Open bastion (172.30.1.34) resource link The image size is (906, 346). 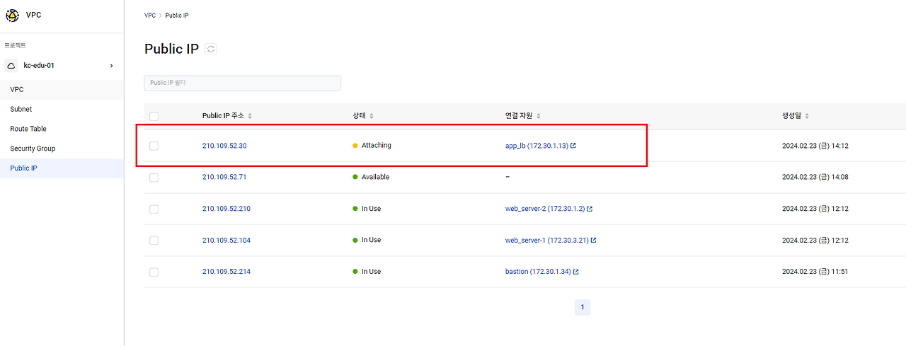(x=538, y=272)
